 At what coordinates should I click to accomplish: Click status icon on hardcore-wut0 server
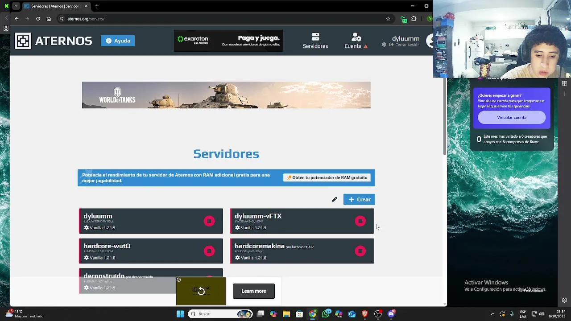[209, 251]
